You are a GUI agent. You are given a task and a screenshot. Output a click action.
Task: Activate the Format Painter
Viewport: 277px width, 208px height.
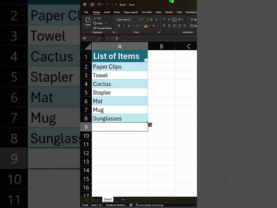(x=103, y=28)
